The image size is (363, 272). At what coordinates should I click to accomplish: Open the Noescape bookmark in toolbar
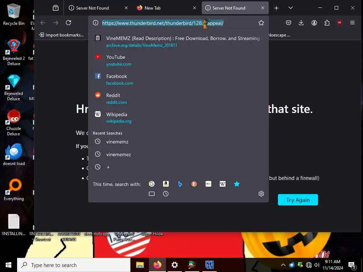[279, 35]
